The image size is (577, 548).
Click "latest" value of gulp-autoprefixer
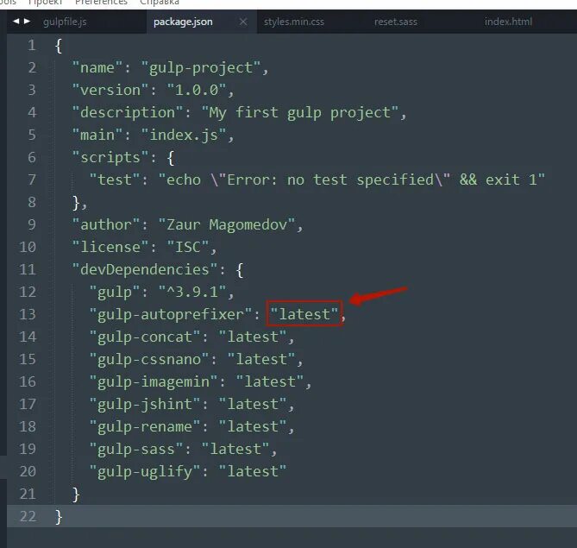pyautogui.click(x=304, y=314)
